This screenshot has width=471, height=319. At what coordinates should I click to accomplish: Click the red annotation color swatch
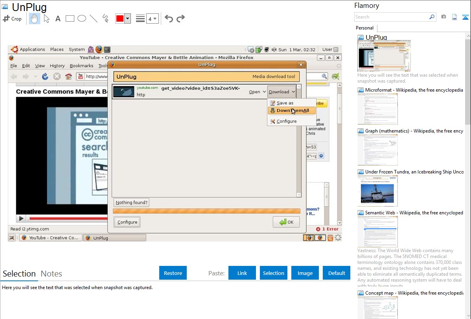(x=120, y=18)
